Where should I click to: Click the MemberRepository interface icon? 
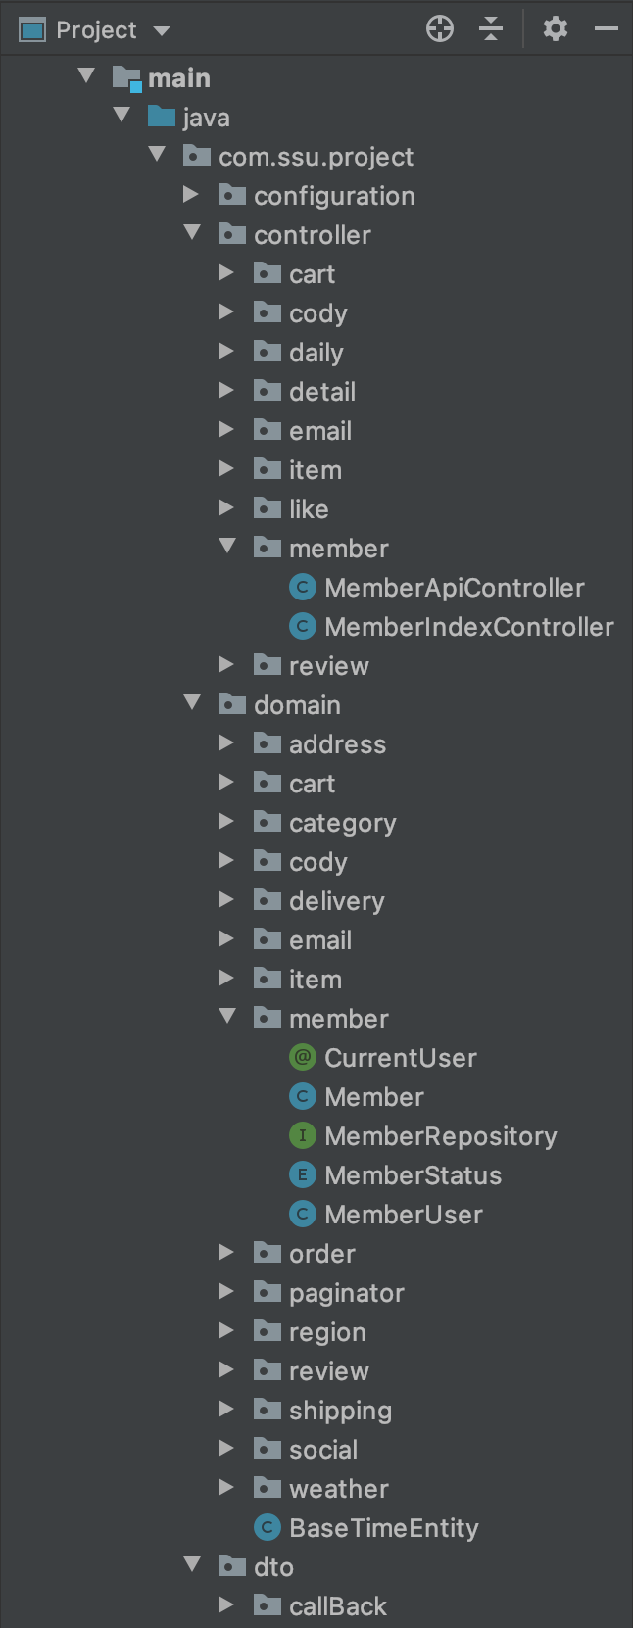click(302, 1135)
